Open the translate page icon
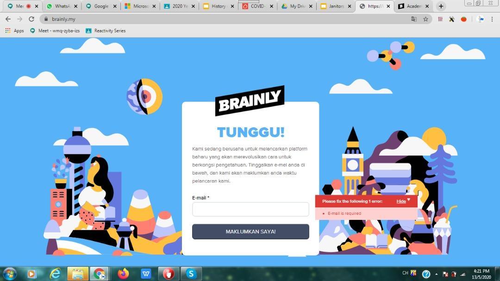Image resolution: width=500 pixels, height=281 pixels. [414, 19]
